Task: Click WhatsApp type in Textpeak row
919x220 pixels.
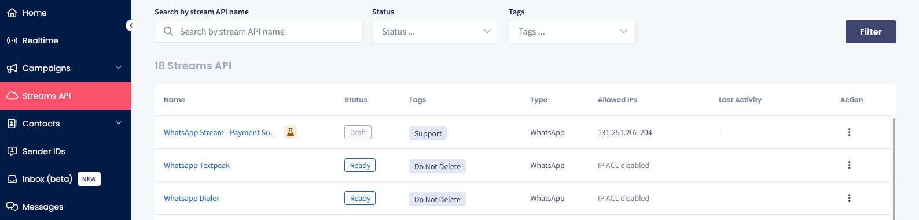Action: pos(547,165)
